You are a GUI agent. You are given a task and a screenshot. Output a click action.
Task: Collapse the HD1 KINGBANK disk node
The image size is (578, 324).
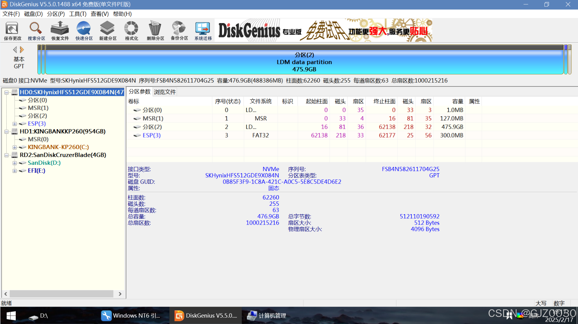(x=6, y=132)
